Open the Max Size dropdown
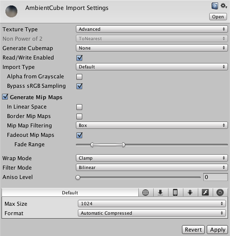The height and width of the screenshot is (236, 230). 152,203
